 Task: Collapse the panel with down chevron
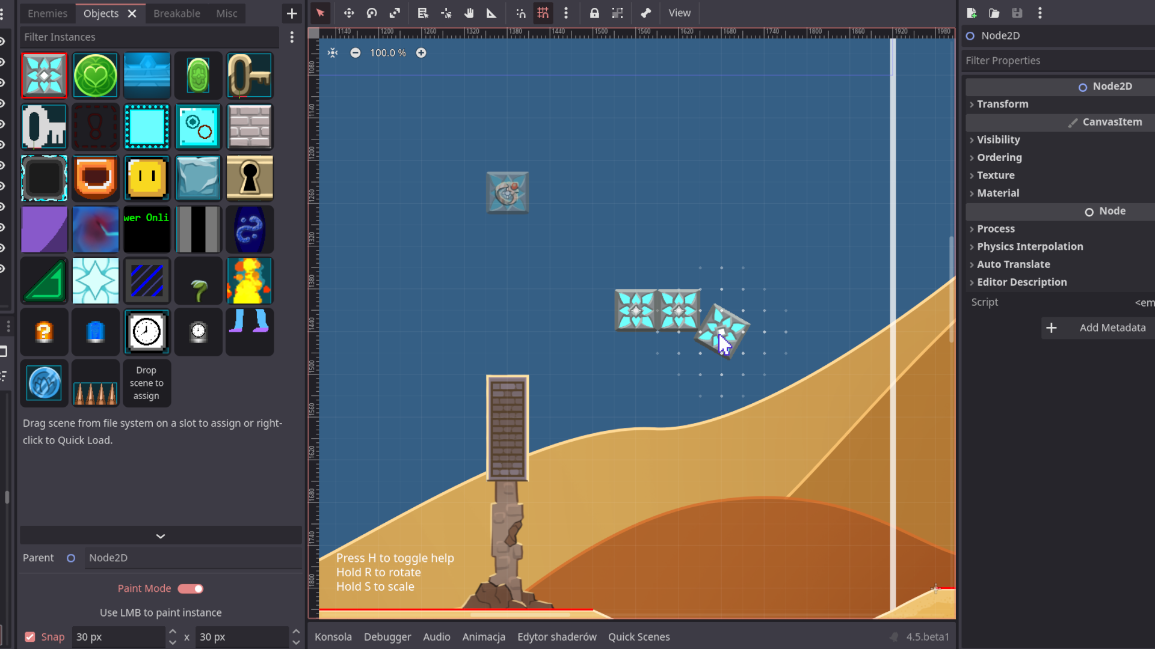161,535
